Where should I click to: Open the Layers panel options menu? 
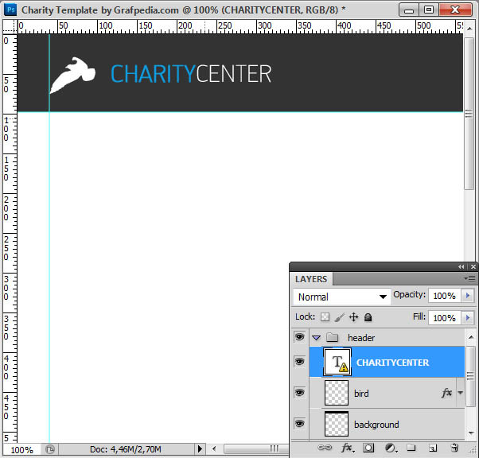(x=469, y=278)
